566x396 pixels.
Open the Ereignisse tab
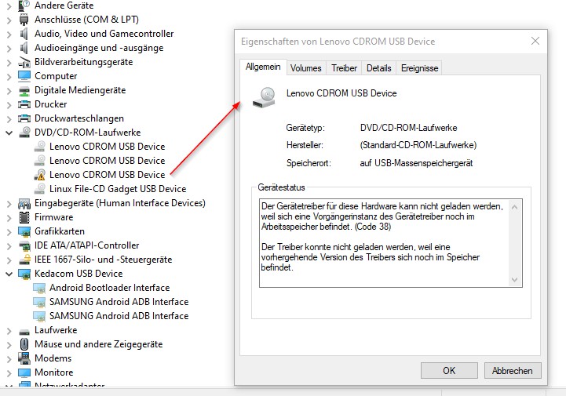pyautogui.click(x=419, y=68)
